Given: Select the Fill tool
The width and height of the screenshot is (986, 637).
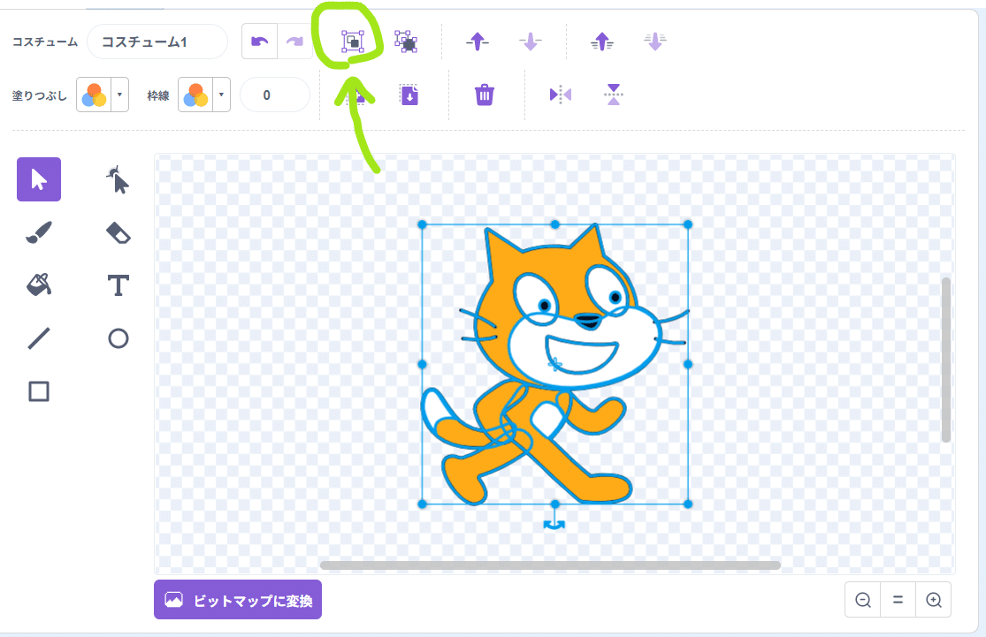Looking at the screenshot, I should (39, 284).
